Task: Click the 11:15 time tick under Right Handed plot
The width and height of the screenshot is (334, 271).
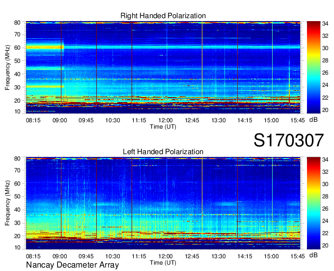Action: 139,120
